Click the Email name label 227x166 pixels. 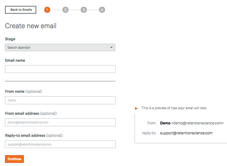[x=15, y=61]
